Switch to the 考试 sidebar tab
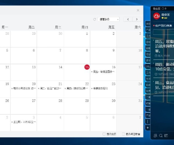 pos(148,54)
